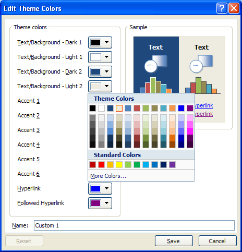
Task: Pick standard dark blue color swatch
Action: tap(163, 164)
